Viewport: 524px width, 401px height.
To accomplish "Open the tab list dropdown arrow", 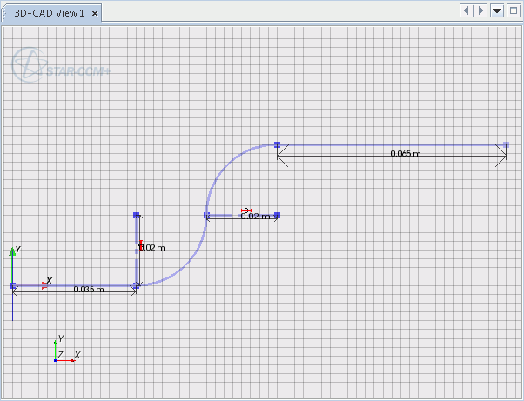I will point(497,10).
